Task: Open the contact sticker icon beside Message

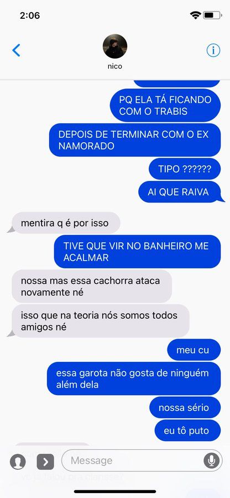Action: (18, 461)
